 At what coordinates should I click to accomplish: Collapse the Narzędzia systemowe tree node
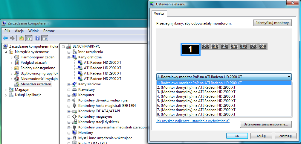pos(6,52)
